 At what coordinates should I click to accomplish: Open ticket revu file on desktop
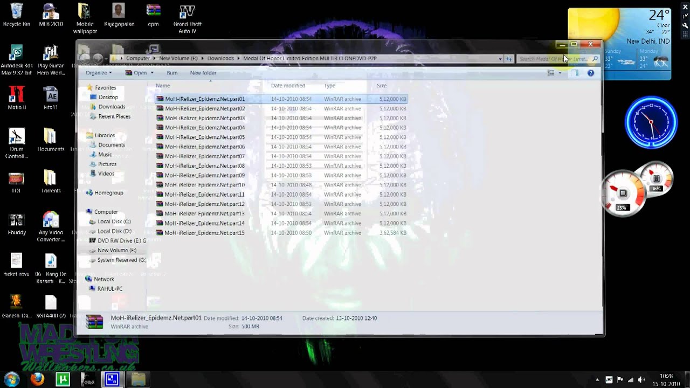click(x=17, y=265)
